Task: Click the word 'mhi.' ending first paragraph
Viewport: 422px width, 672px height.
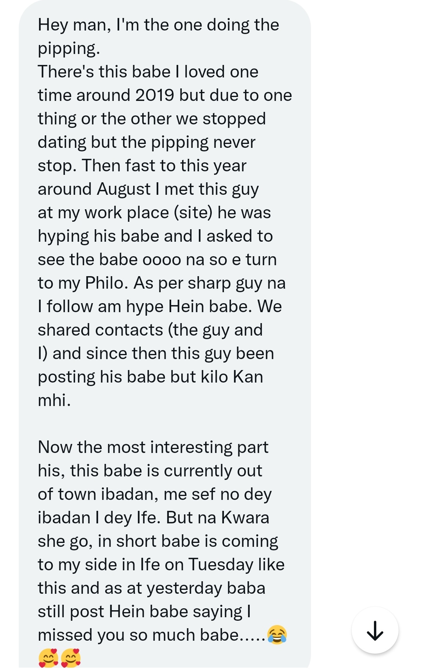Action: [x=54, y=401]
